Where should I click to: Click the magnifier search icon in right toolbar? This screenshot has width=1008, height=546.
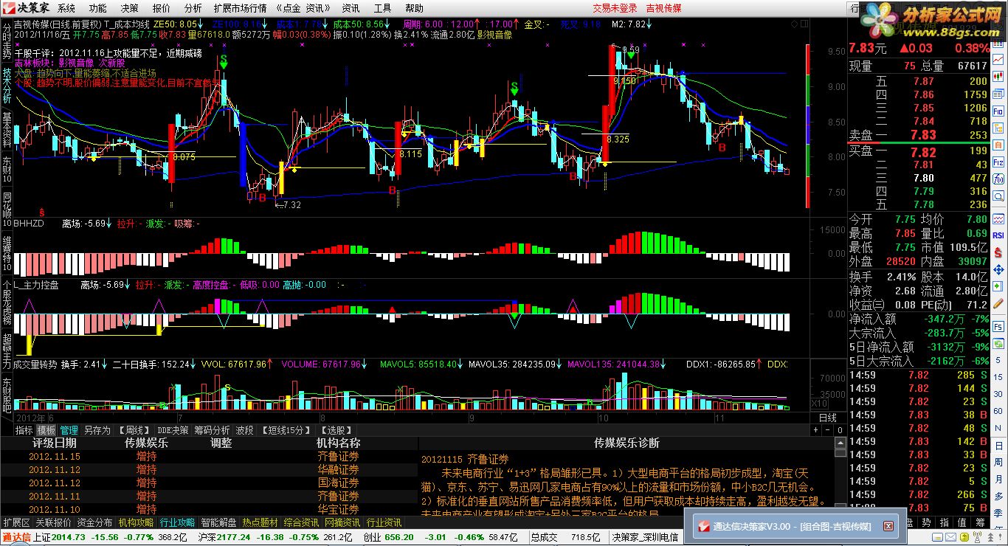pyautogui.click(x=998, y=197)
